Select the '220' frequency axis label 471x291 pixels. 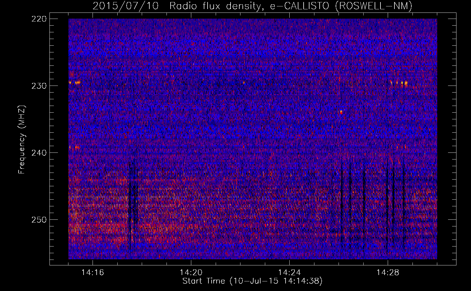pos(39,19)
